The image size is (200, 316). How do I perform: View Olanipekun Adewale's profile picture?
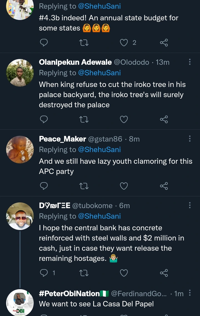[20, 73]
